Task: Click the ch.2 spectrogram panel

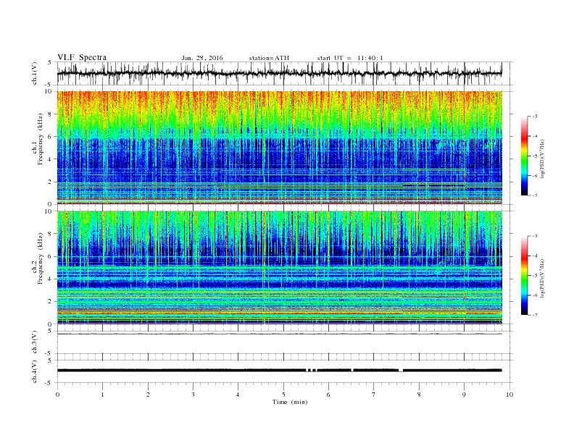Action: (x=280, y=268)
